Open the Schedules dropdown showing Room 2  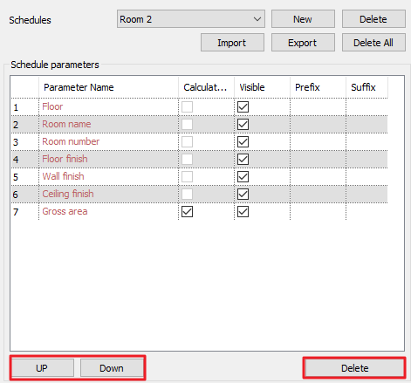point(191,19)
